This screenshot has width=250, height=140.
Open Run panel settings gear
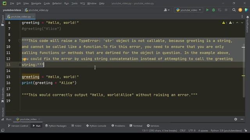236,119
